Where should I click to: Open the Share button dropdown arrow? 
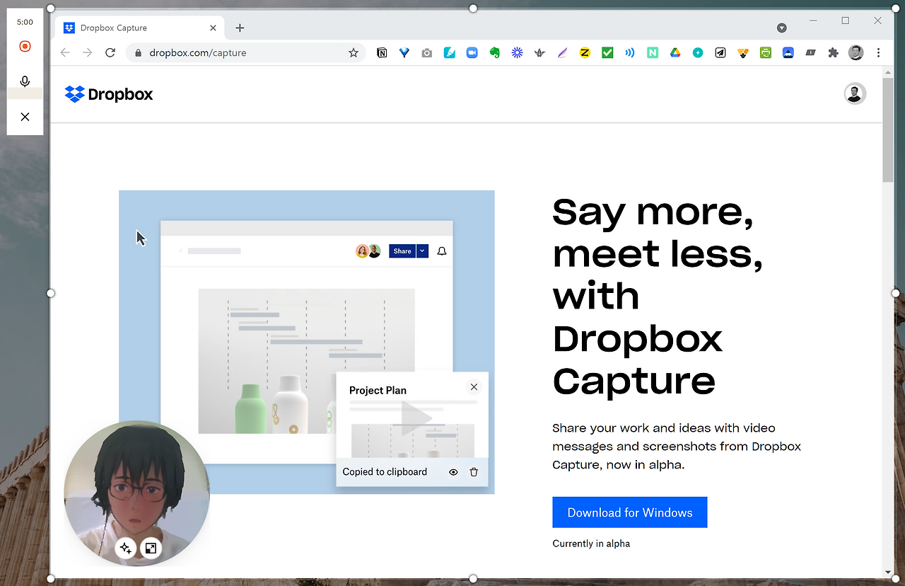pos(422,251)
